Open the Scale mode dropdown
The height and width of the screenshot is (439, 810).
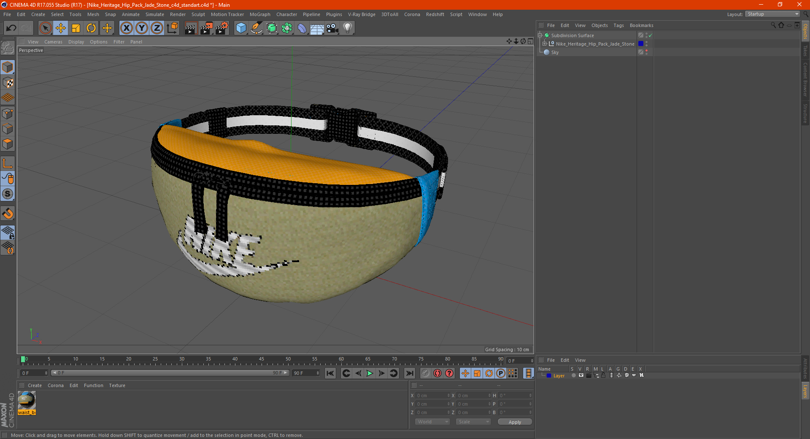(x=473, y=422)
